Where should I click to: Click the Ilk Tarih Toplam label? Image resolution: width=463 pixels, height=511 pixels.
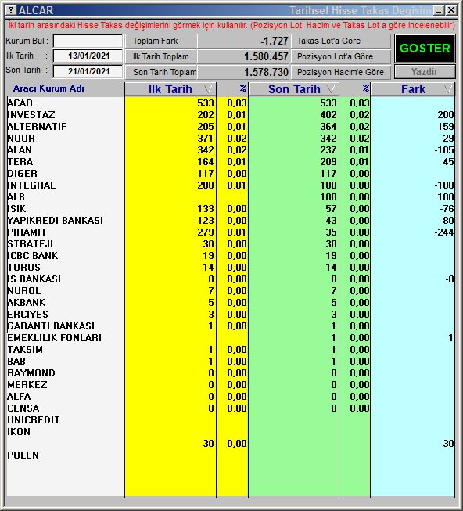(x=160, y=56)
